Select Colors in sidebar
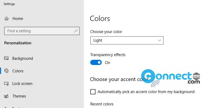 18,71
